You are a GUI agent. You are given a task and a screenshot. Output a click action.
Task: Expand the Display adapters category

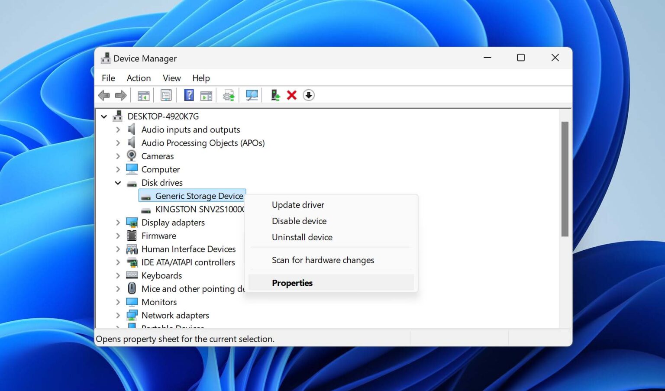pos(118,222)
